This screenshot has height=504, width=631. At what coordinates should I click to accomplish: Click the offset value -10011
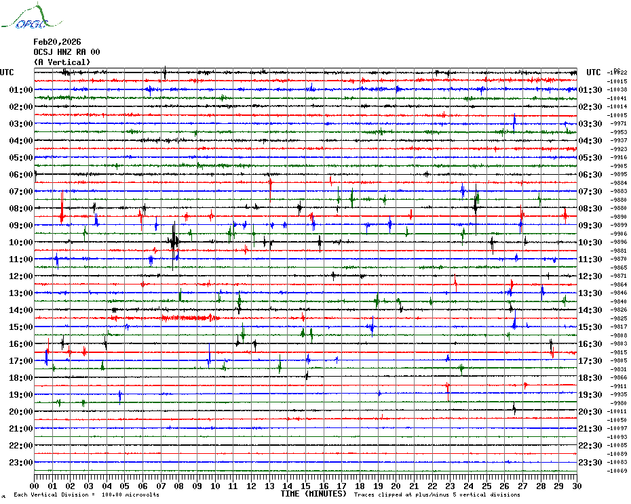(x=617, y=412)
